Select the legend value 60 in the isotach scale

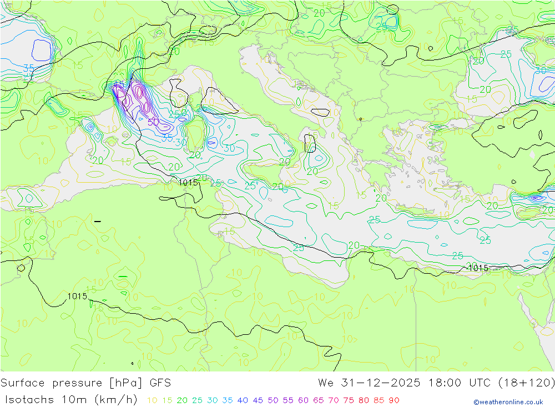[304, 400]
